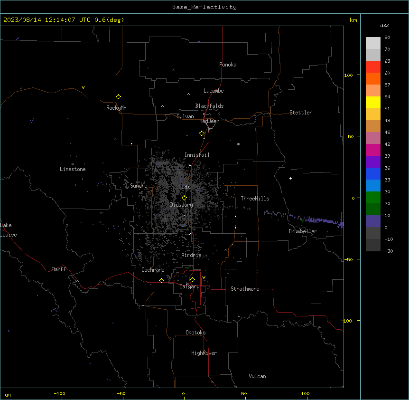Select the Strathmore label
The height and width of the screenshot is (400, 409).
tap(245, 289)
